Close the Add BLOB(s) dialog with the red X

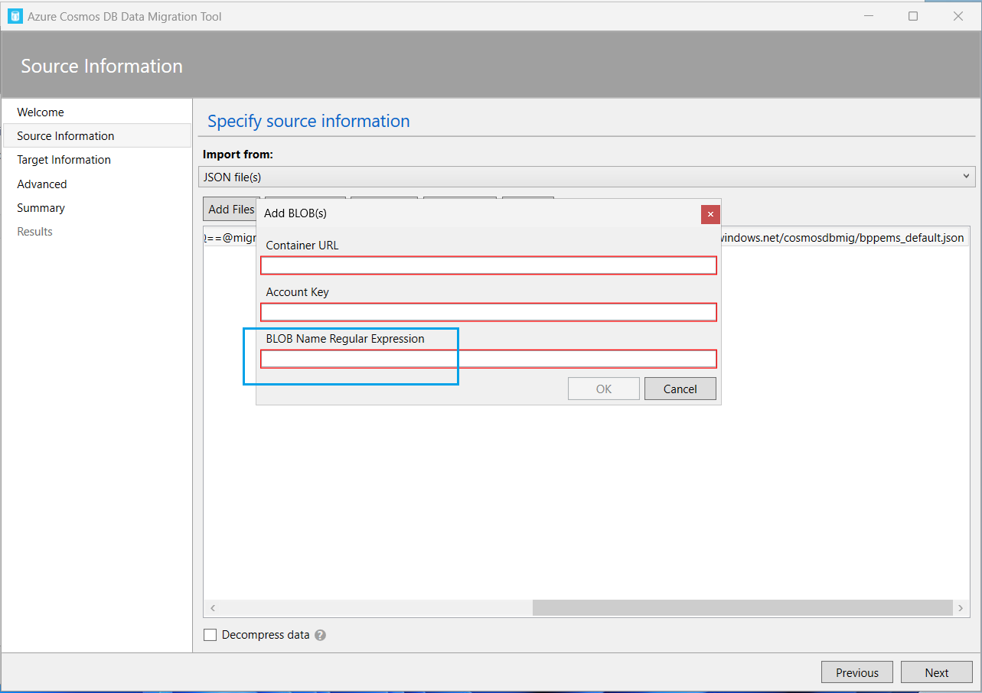pos(710,214)
